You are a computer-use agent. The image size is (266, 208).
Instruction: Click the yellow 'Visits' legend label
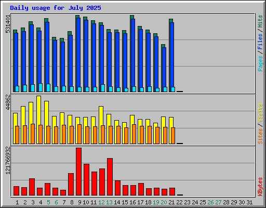tap(260, 113)
